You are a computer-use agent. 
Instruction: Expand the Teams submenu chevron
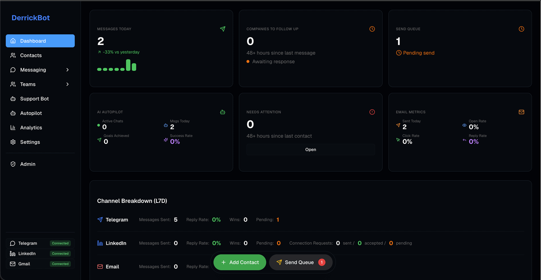[x=68, y=84]
